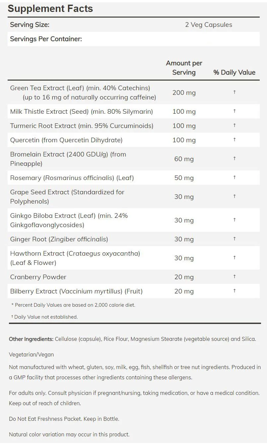267x444 pixels.
Task: Select the Green Tea Extract ingredient text
Action: (83, 93)
